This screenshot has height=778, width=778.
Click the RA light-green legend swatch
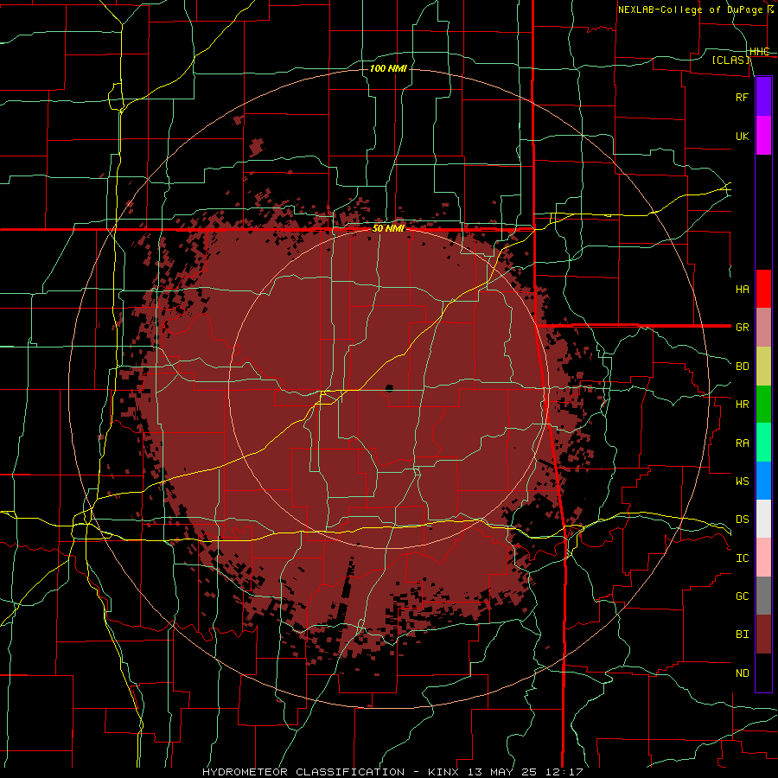pos(763,443)
